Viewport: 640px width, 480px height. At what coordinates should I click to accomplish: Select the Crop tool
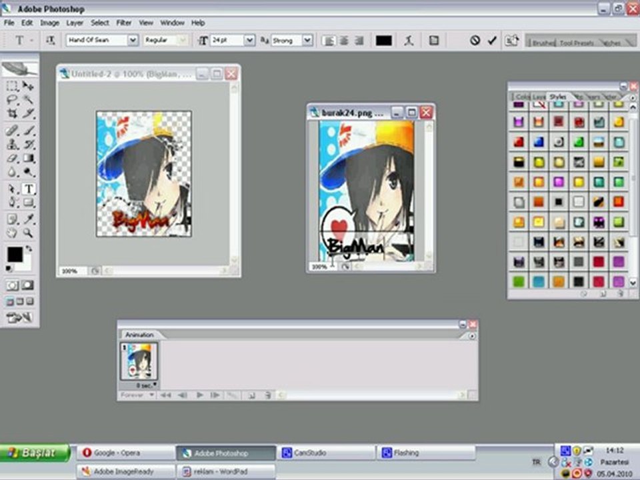click(12, 113)
